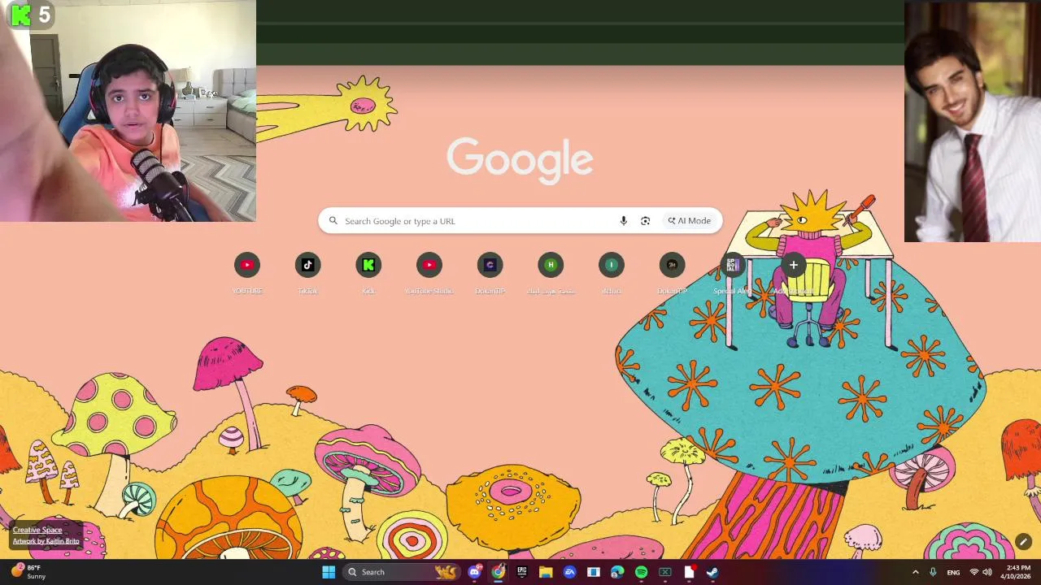Open the Arabic-labeled shortcut with green H icon
The height and width of the screenshot is (585, 1041).
[551, 273]
